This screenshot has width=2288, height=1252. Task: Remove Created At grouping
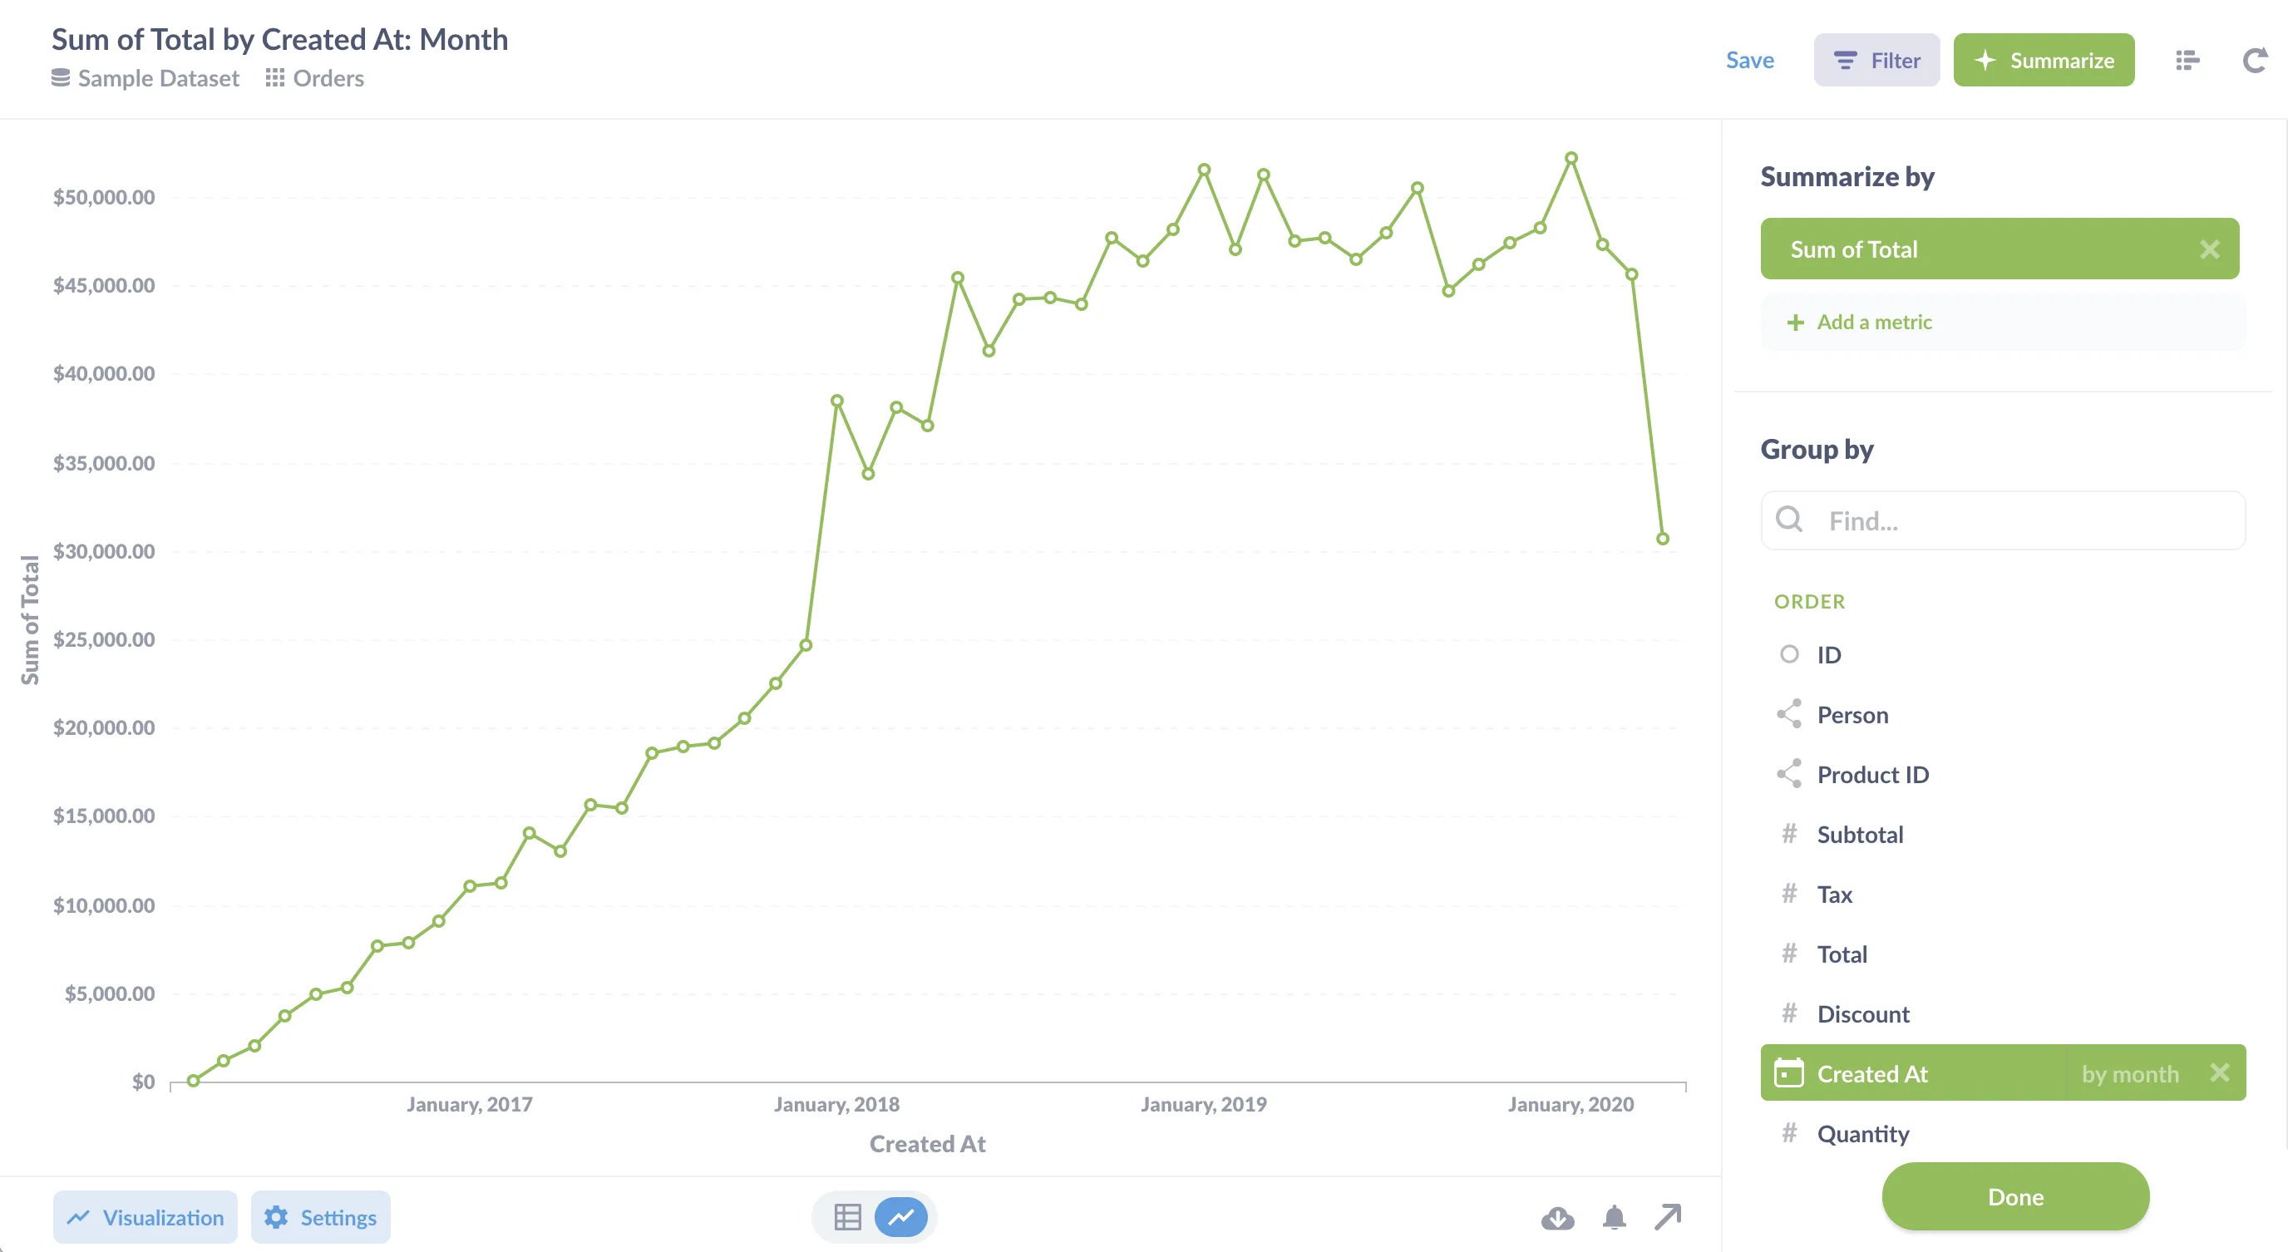2219,1072
